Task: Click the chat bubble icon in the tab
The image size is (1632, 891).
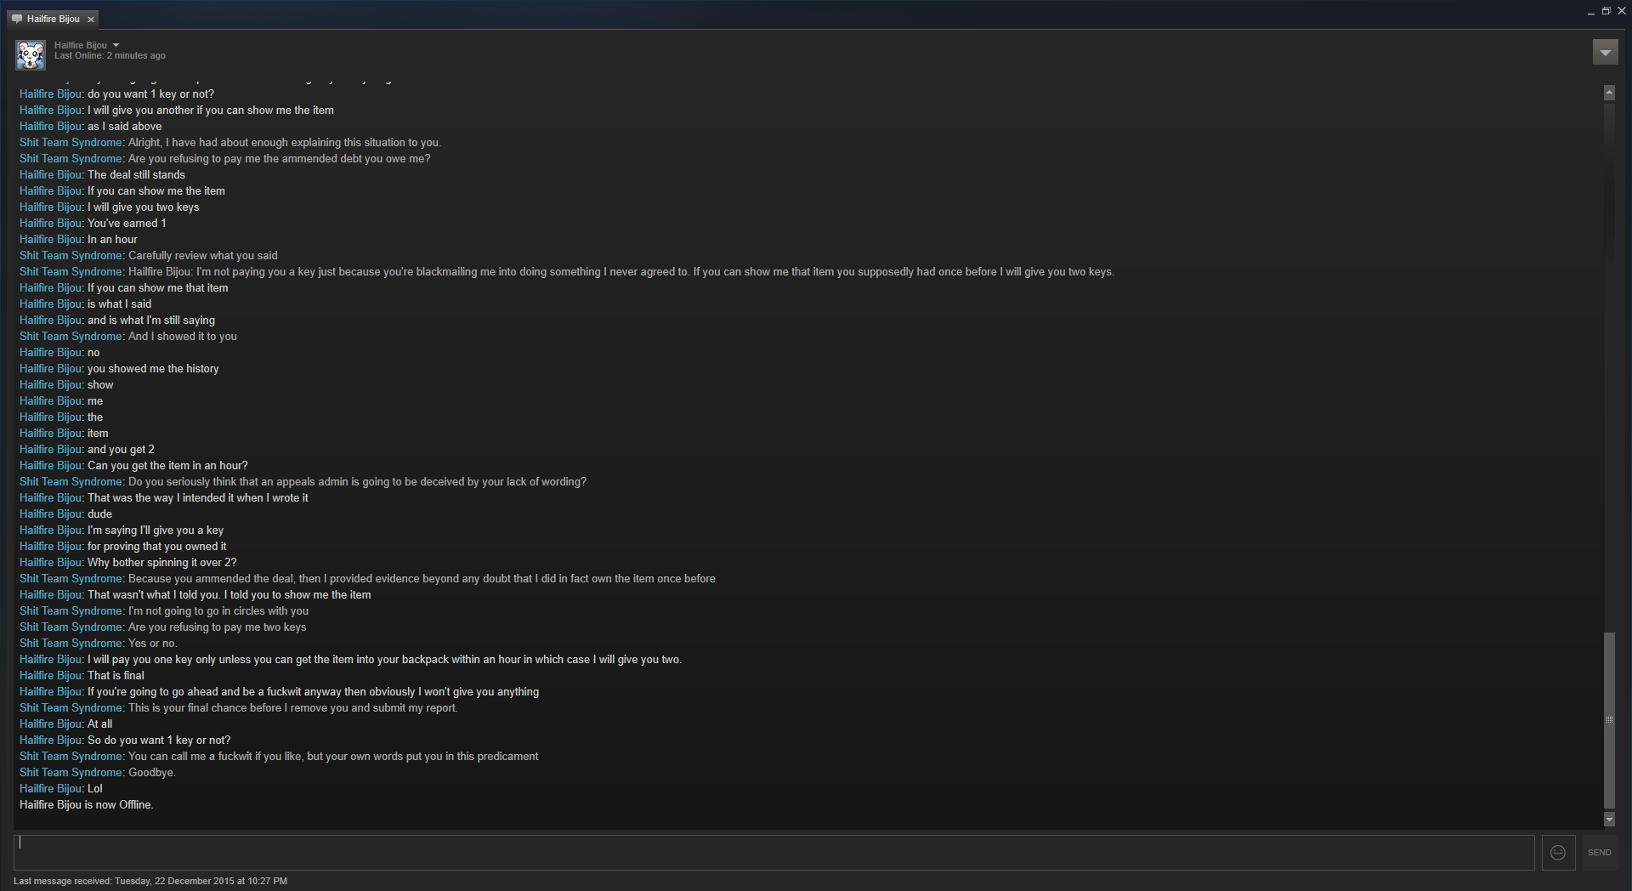Action: click(x=17, y=19)
